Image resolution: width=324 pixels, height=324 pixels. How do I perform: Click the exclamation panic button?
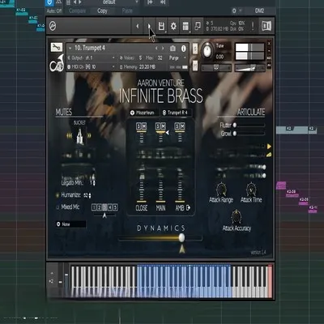253,26
